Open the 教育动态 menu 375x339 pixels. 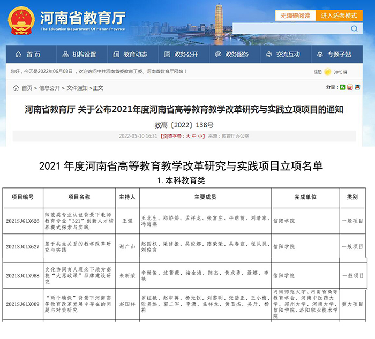pyautogui.click(x=130, y=55)
